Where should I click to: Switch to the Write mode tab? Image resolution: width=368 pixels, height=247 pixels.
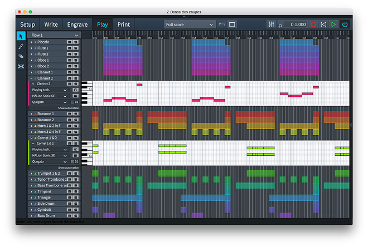click(x=51, y=24)
